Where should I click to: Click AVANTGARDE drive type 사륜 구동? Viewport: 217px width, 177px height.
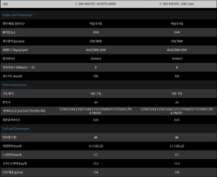[96, 94]
